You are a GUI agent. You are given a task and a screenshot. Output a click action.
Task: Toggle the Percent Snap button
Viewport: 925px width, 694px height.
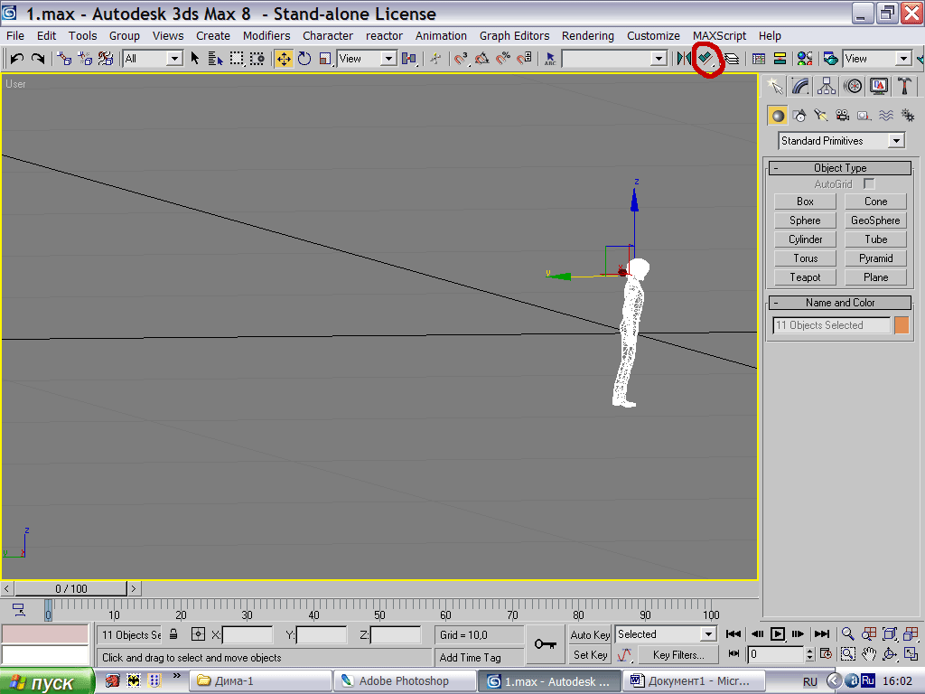(x=503, y=59)
